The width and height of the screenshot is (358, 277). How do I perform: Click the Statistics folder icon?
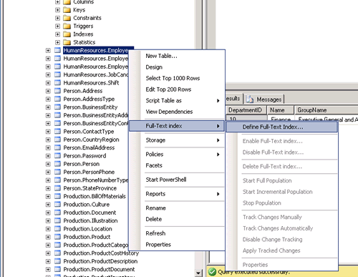click(67, 42)
